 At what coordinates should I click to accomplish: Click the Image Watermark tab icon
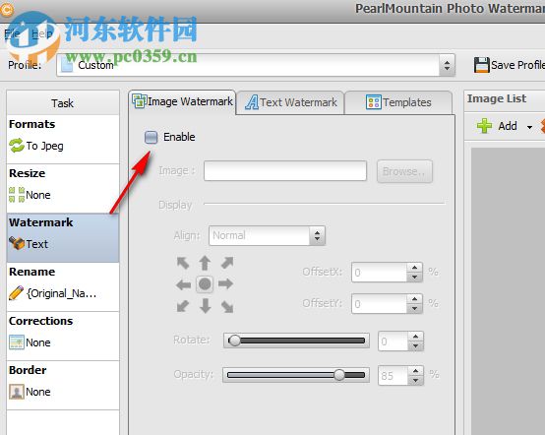(x=139, y=101)
